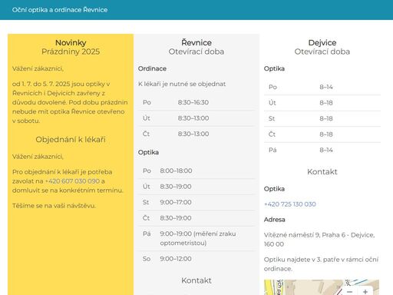Click Otevírací doba subtitle under Dejvice
Image resolution: width=393 pixels, height=295 pixels.
[x=322, y=51]
